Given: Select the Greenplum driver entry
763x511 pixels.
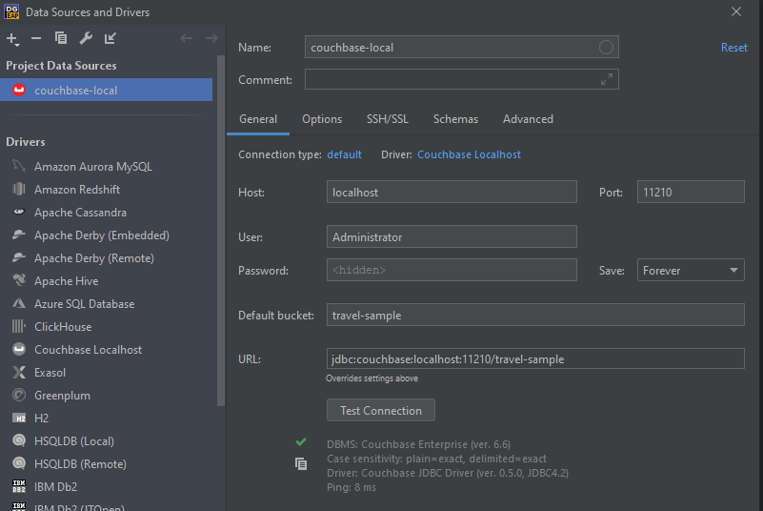Looking at the screenshot, I should (x=106, y=396).
